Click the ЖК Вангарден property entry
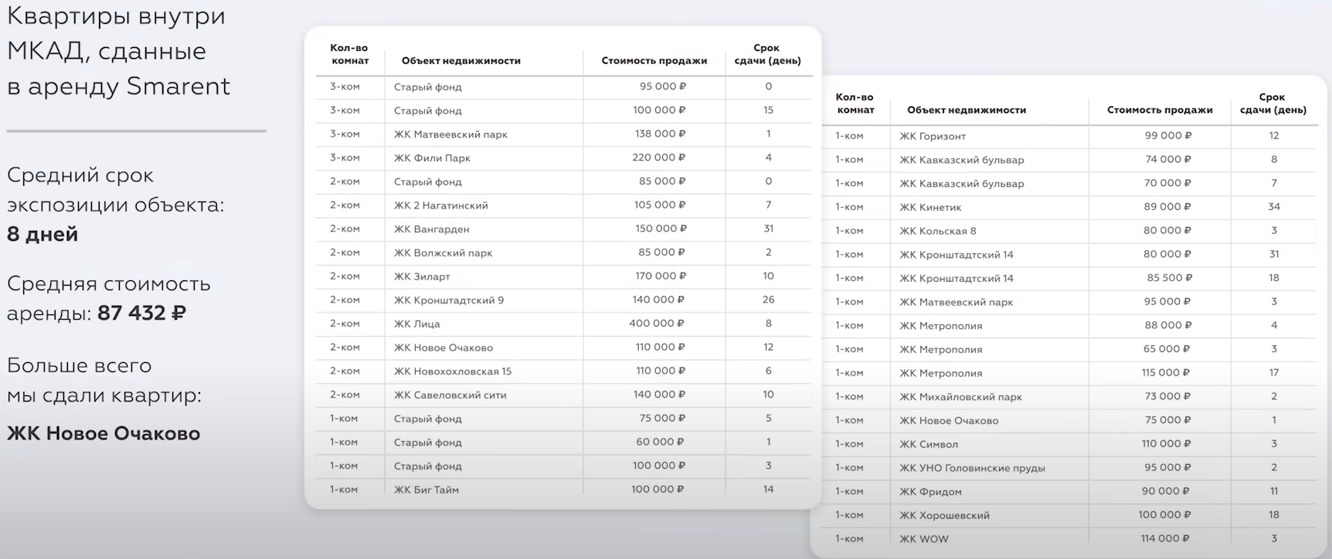Image resolution: width=1332 pixels, height=559 pixels. [431, 229]
